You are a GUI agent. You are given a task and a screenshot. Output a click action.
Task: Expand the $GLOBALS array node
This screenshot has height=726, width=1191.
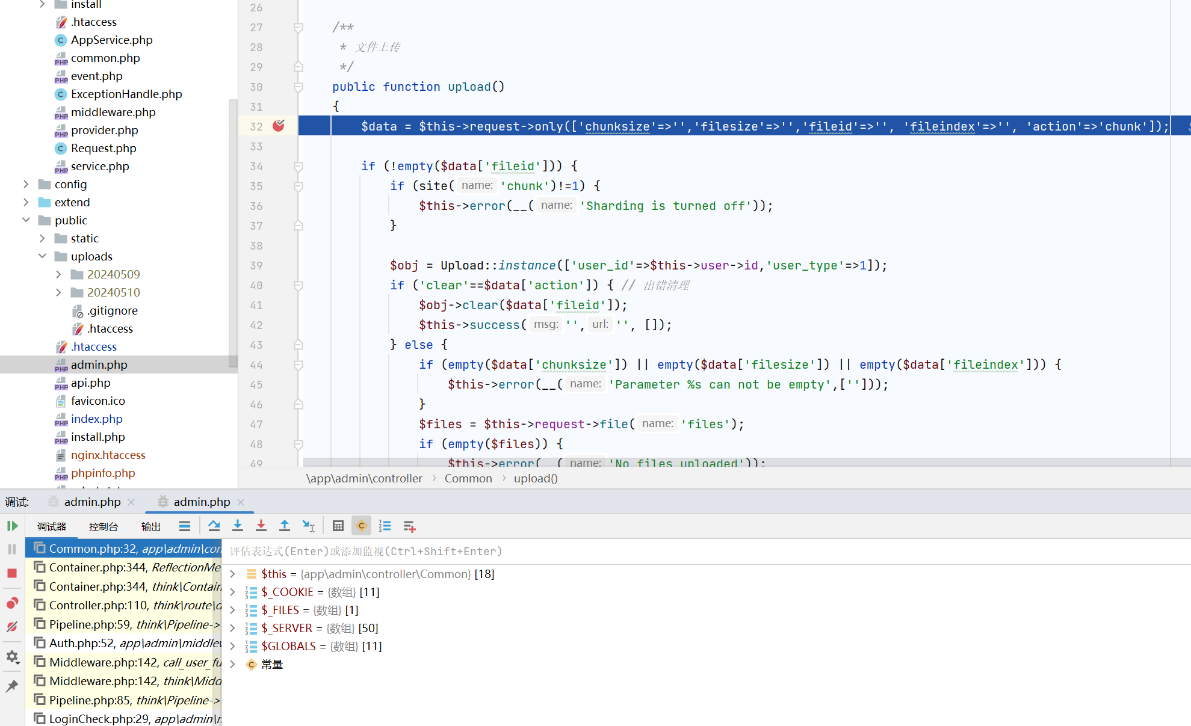click(233, 646)
